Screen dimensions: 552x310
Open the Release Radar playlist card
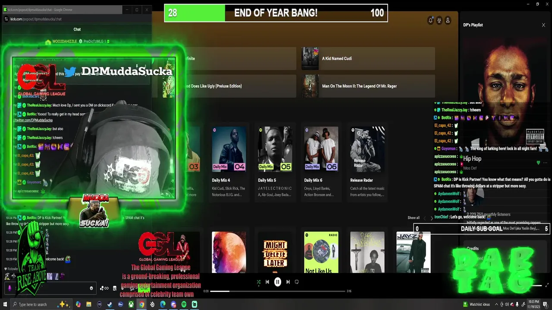[367, 161]
